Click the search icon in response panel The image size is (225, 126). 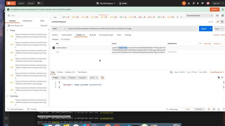point(222,77)
